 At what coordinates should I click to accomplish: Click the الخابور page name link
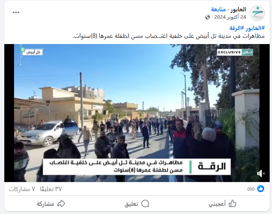(x=238, y=9)
